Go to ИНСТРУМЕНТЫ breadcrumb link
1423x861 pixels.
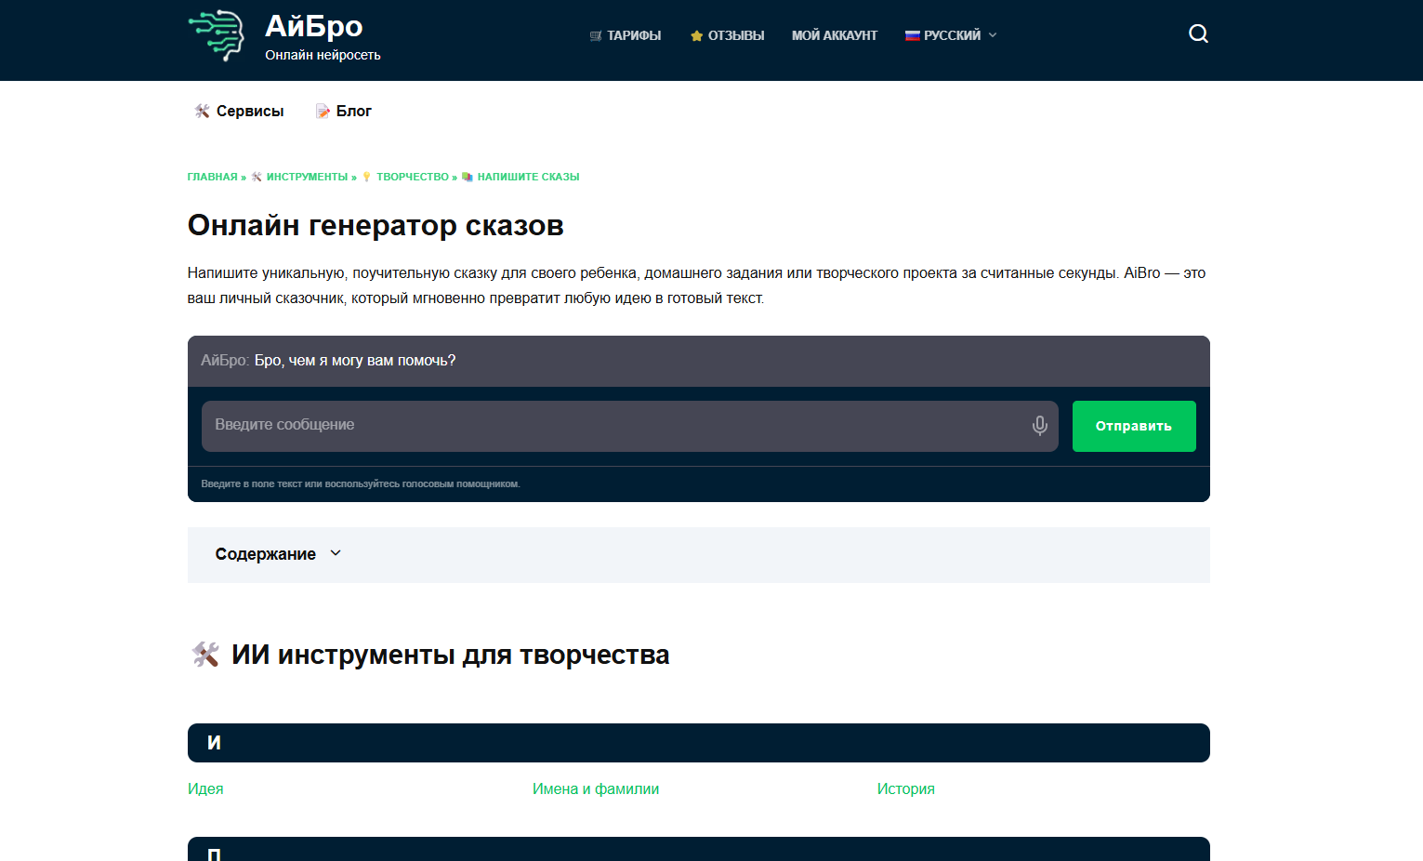307,177
